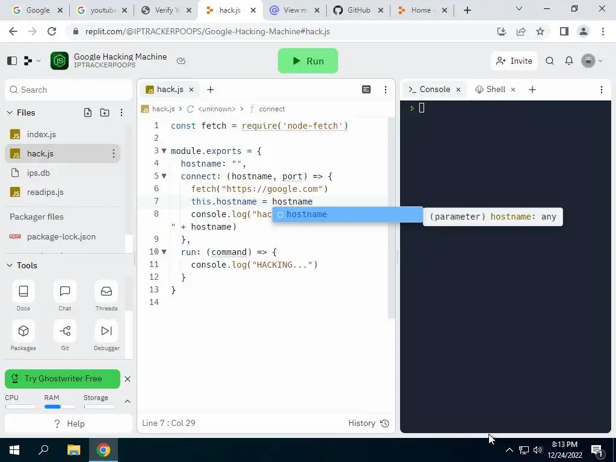Invite collaborators with Invite button
Screen dimensions: 616x462
point(514,61)
